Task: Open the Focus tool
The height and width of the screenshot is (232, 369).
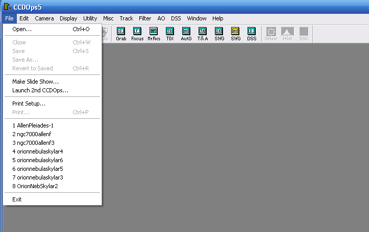Action: (137, 34)
